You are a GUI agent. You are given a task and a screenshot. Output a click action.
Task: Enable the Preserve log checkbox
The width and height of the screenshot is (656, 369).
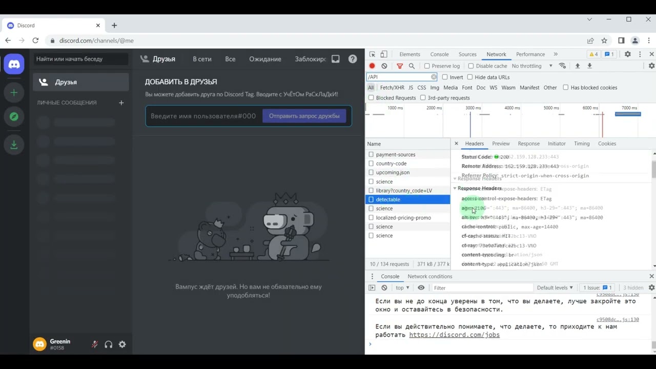(427, 66)
